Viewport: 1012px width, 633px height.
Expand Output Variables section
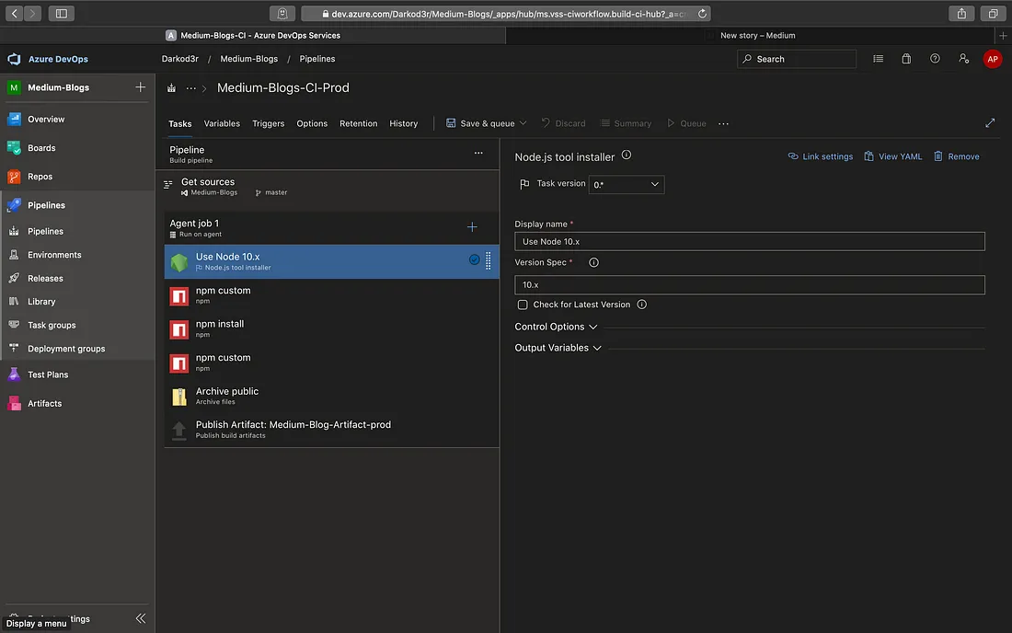(x=558, y=348)
